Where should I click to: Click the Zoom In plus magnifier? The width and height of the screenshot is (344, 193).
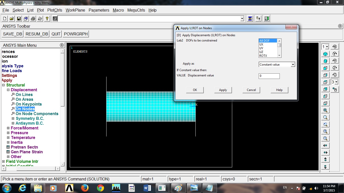pos(325,131)
